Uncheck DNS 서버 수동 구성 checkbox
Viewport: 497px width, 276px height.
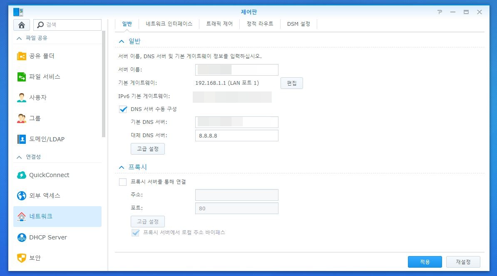point(123,109)
